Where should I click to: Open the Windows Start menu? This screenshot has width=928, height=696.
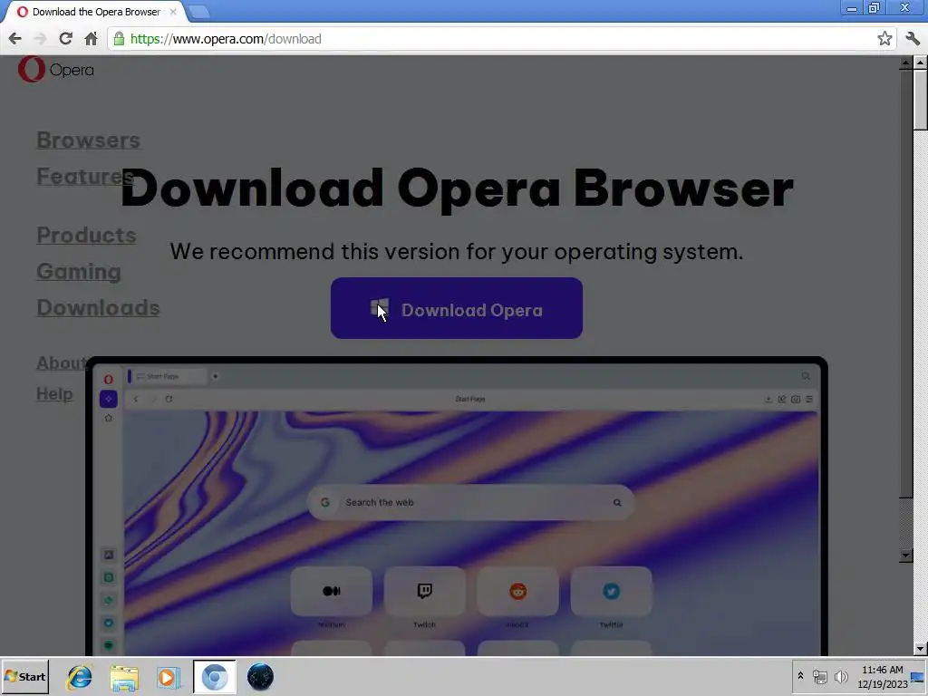coord(24,676)
